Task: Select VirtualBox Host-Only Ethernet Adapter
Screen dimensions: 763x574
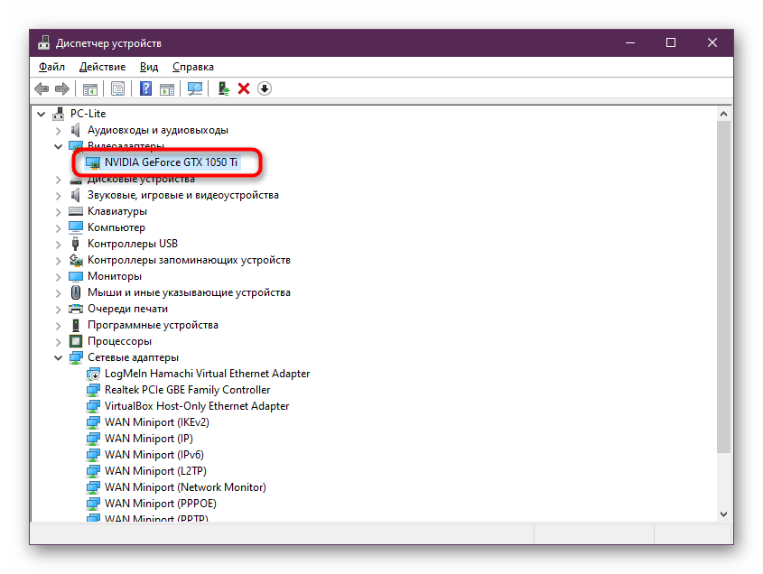Action: [197, 406]
